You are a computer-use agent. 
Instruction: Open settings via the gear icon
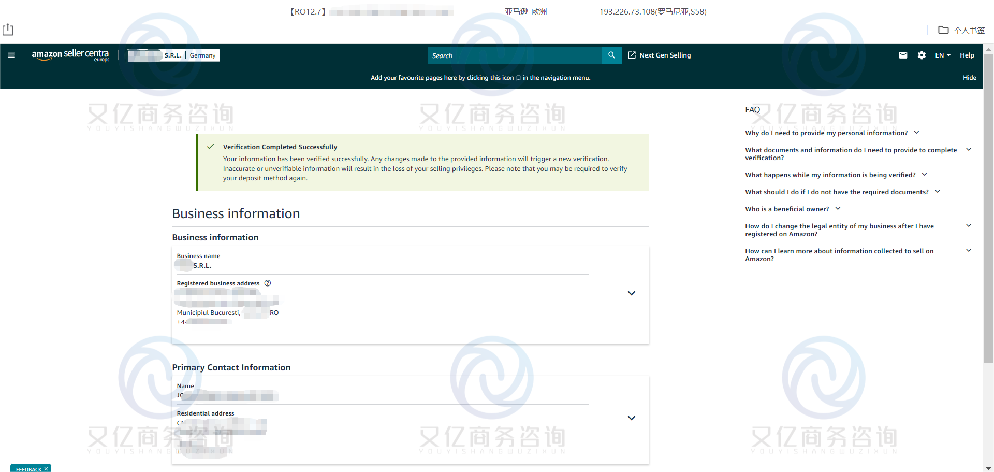(922, 55)
